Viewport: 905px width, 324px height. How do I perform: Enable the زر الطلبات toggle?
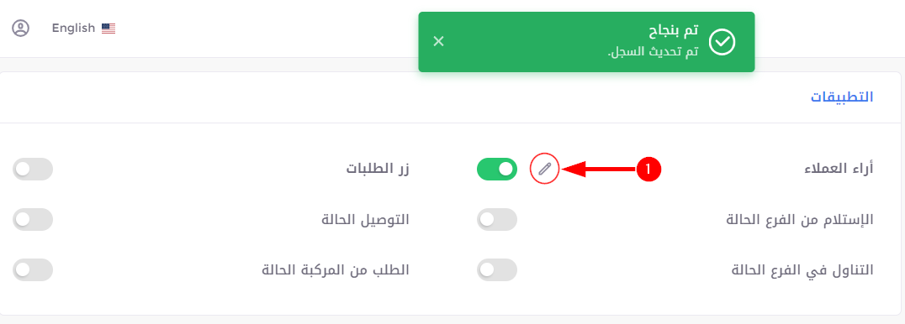[32, 169]
